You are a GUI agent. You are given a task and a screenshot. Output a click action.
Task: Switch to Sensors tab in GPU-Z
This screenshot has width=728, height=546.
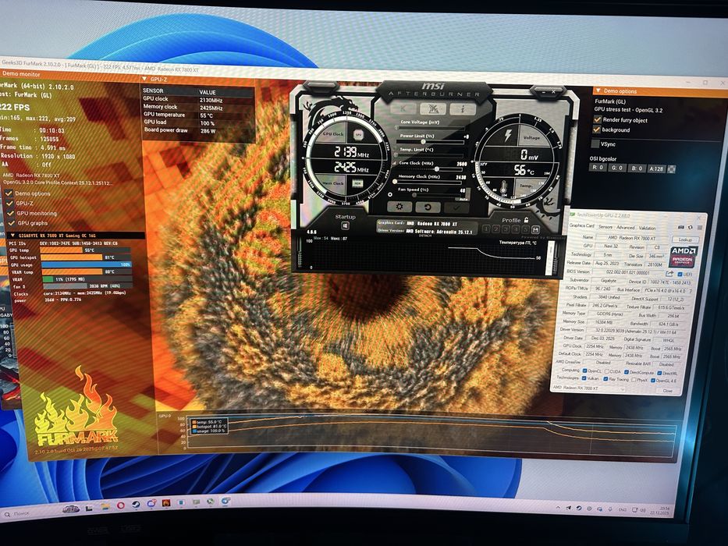(x=605, y=227)
